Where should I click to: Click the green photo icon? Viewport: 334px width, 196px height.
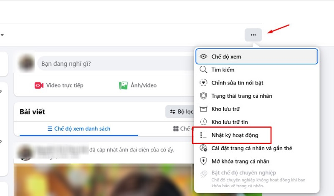point(123,85)
